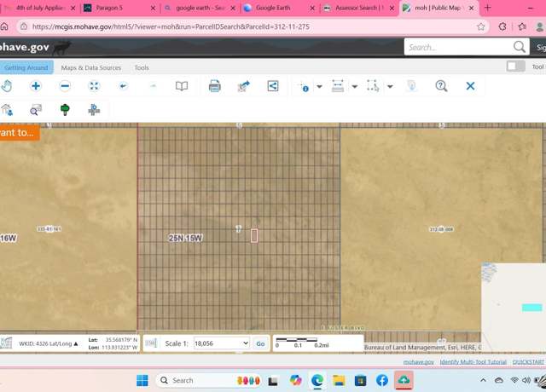Open the Scale 1: 18,056 dropdown
546x392 pixels.
pos(222,343)
